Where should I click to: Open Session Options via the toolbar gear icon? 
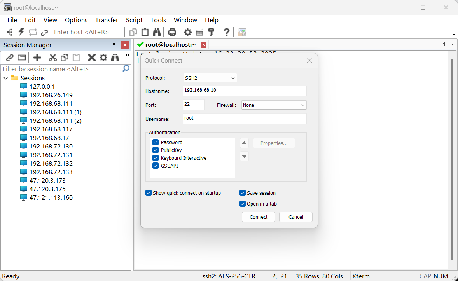(x=188, y=32)
